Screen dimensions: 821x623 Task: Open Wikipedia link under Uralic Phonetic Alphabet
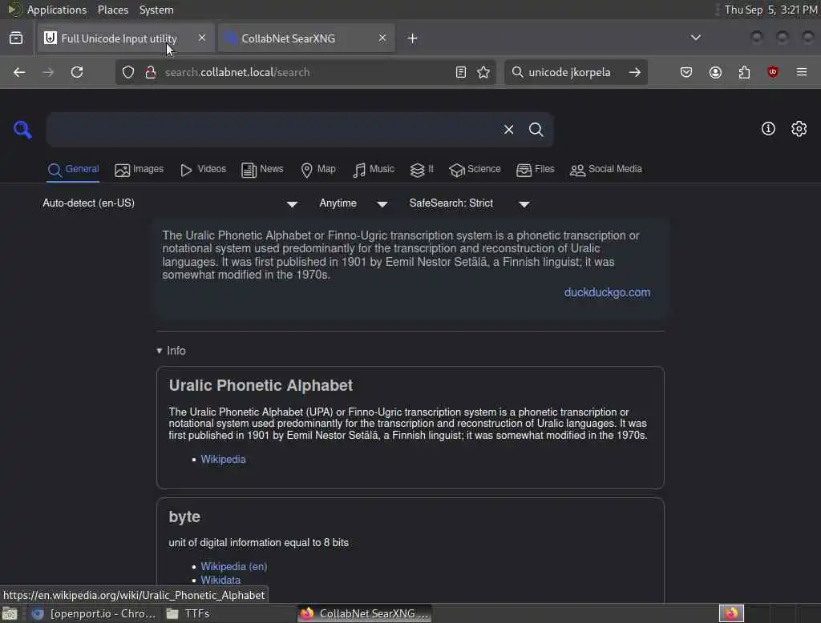223,460
